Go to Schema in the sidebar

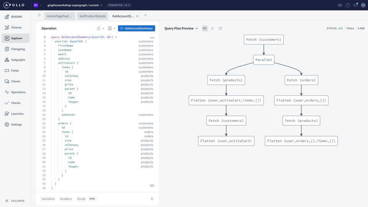(15, 28)
